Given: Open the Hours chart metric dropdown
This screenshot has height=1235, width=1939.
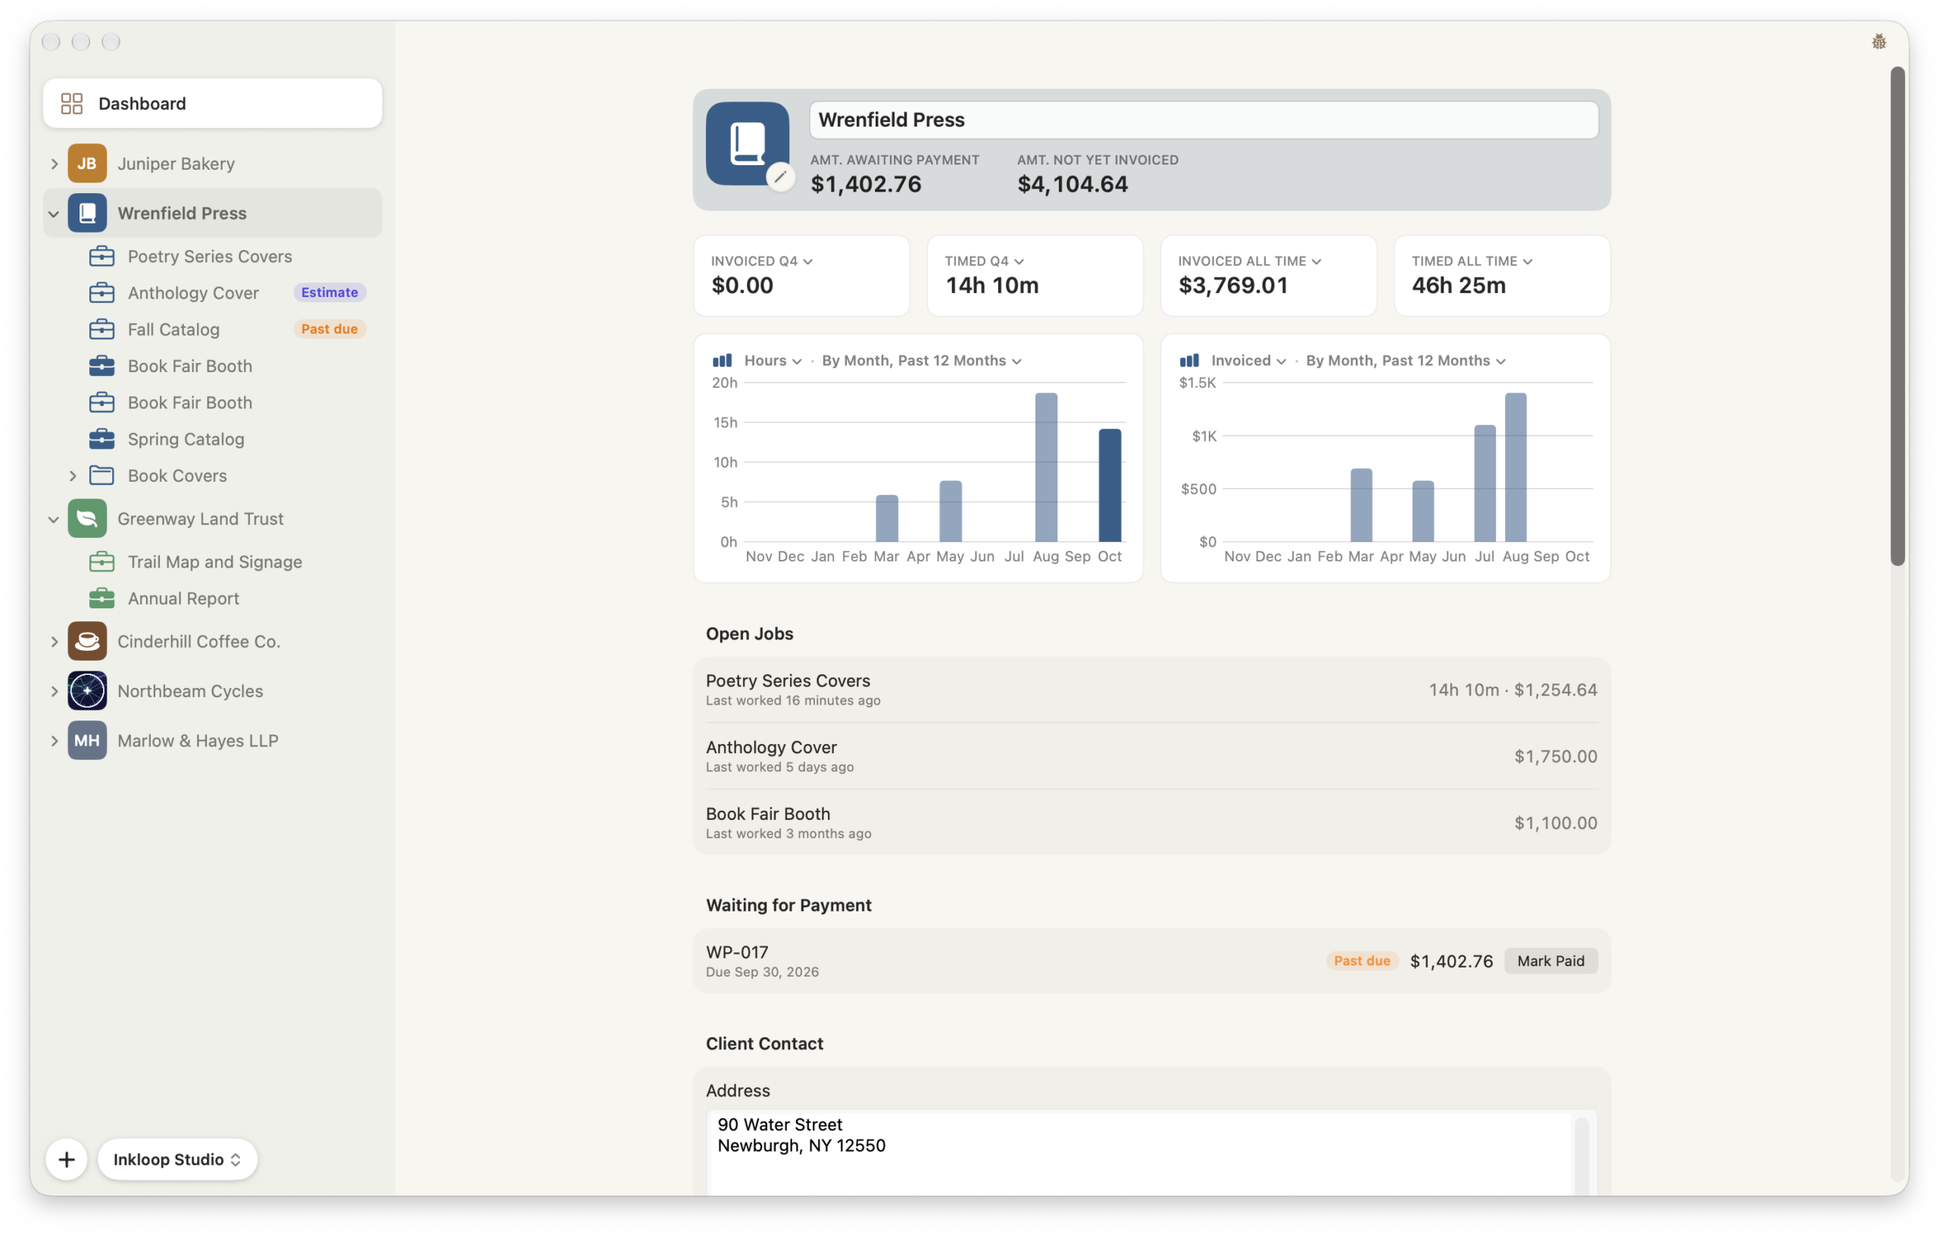Looking at the screenshot, I should point(773,361).
